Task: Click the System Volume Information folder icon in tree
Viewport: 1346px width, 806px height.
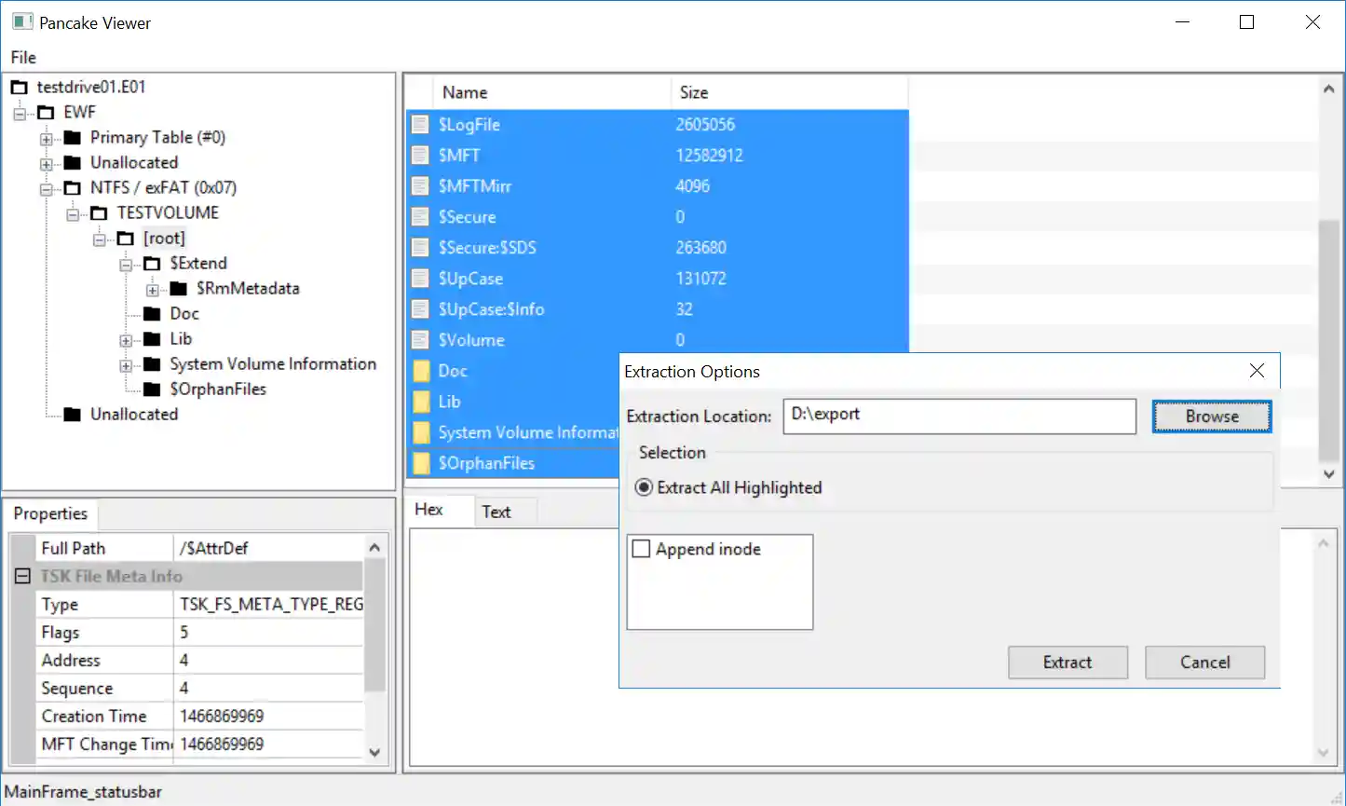Action: coord(152,364)
